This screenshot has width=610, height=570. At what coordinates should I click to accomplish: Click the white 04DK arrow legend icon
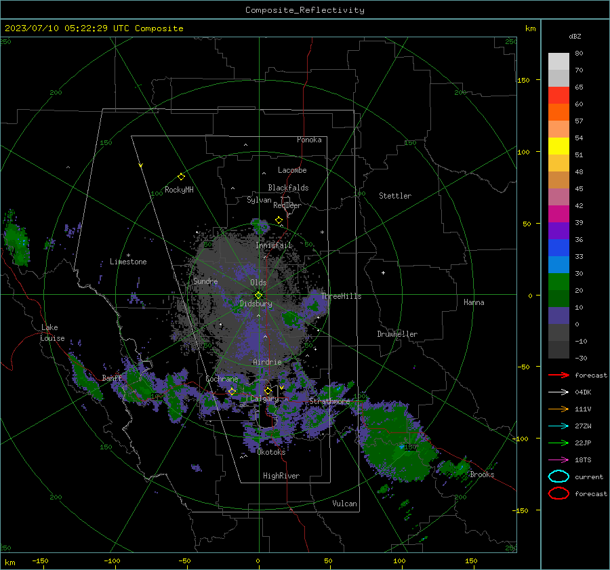click(558, 392)
